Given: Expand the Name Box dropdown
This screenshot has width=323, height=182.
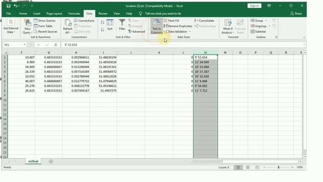Looking at the screenshot, I should click(x=25, y=45).
